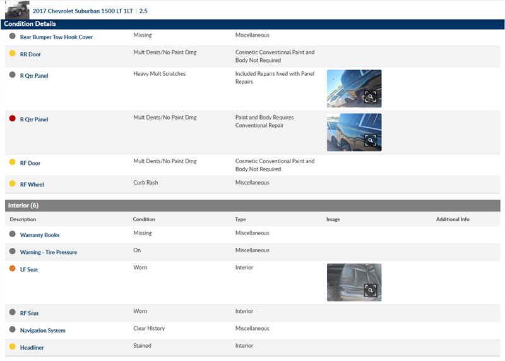The height and width of the screenshot is (361, 505).
Task: Collapse the Interior (6) section header
Action: [252, 205]
